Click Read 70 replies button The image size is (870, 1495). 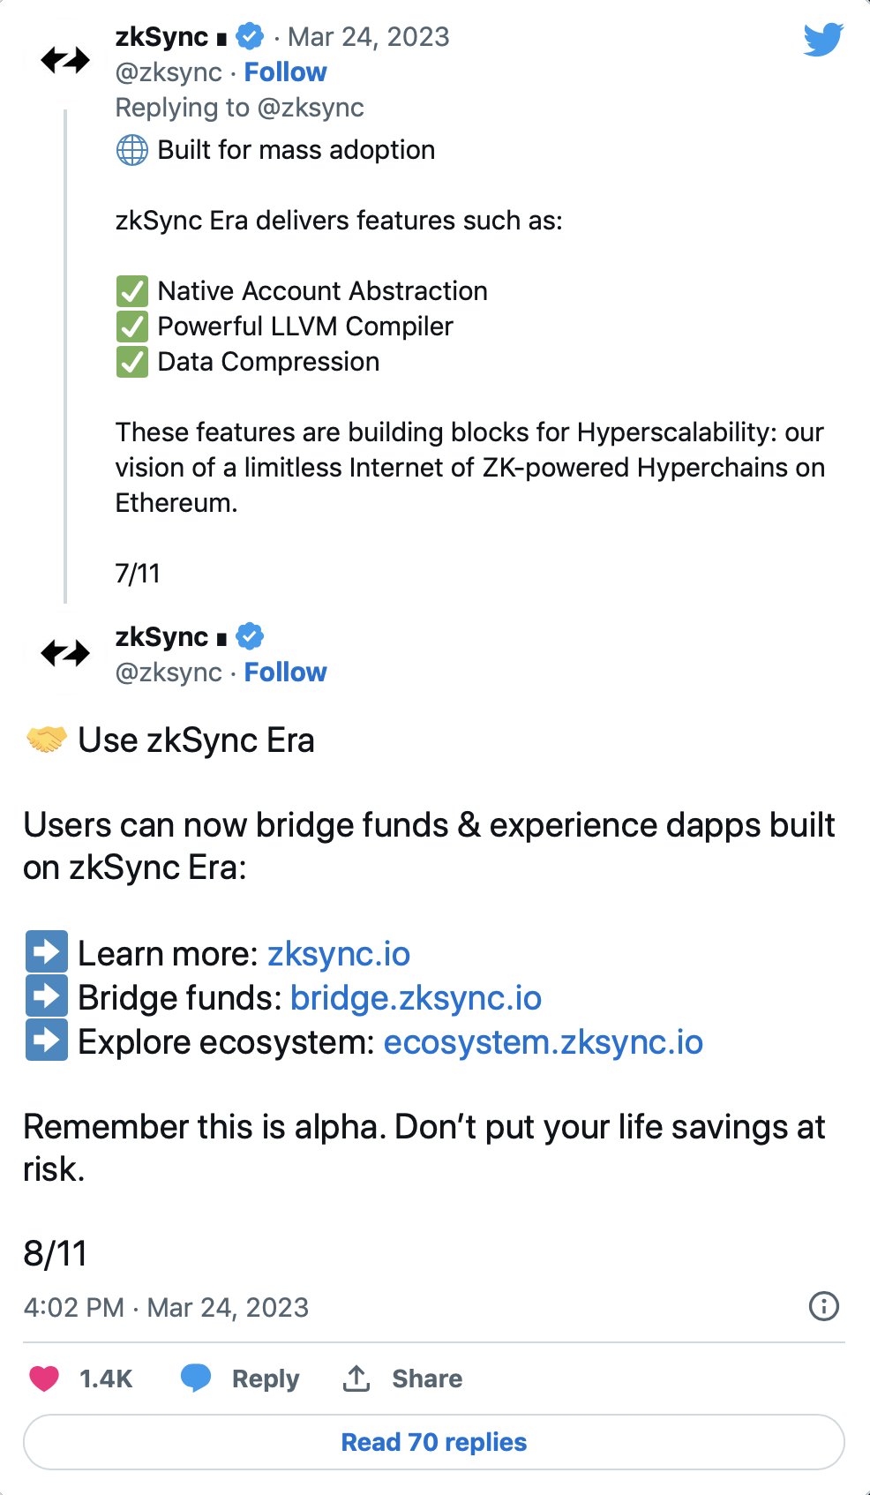pyautogui.click(x=434, y=1442)
